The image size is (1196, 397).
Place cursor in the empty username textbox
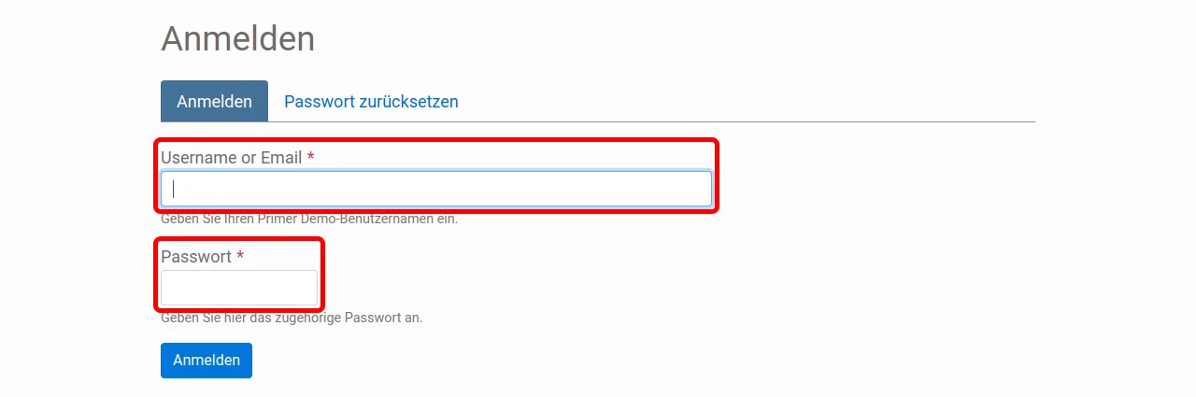[436, 189]
